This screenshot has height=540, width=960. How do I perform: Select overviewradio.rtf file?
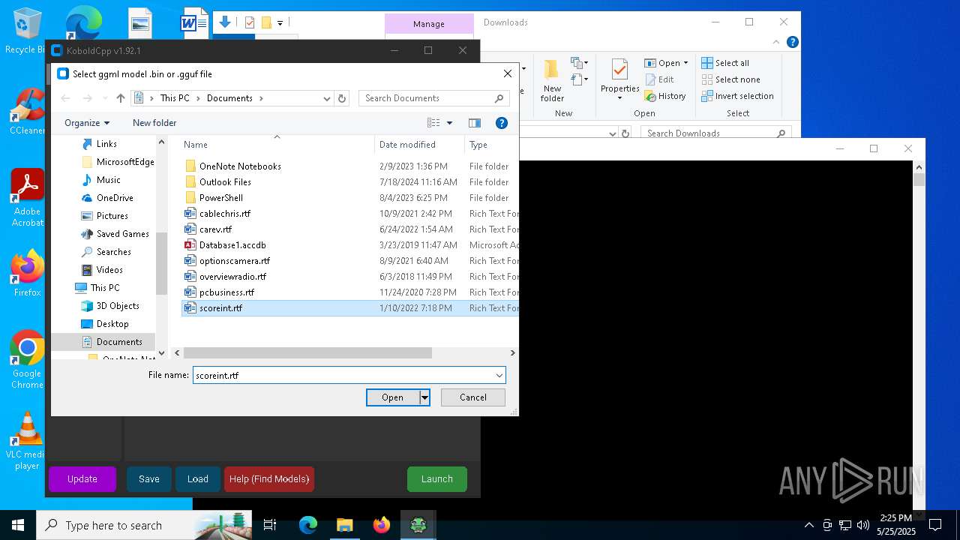(232, 277)
